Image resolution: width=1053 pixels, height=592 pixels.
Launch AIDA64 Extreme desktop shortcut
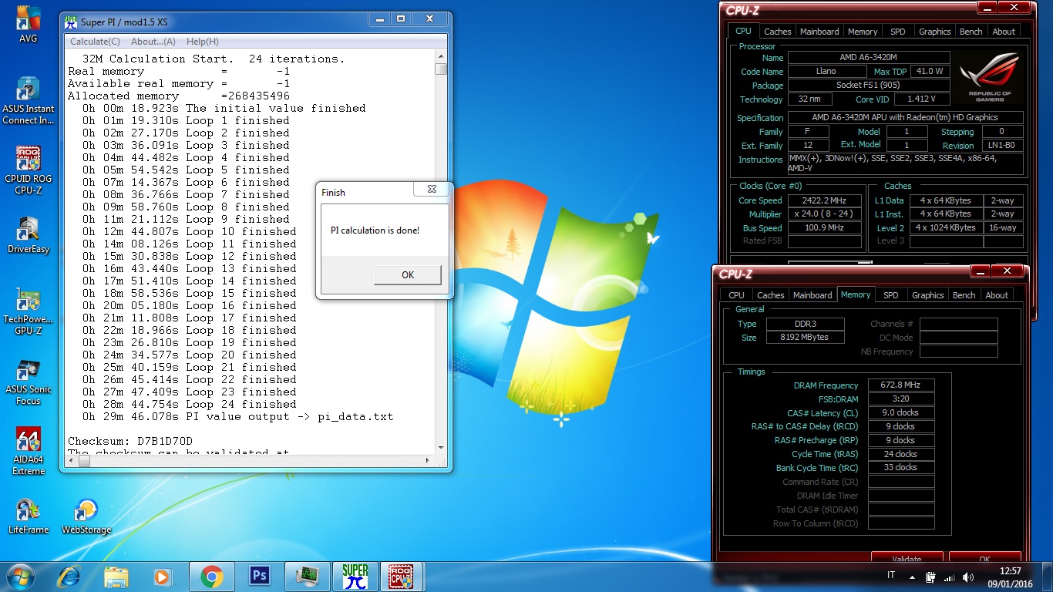[x=28, y=452]
